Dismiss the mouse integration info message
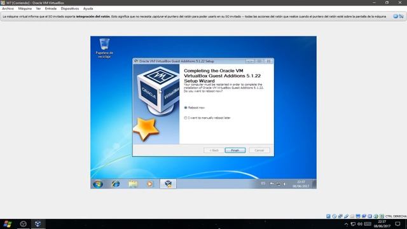 pos(396,16)
